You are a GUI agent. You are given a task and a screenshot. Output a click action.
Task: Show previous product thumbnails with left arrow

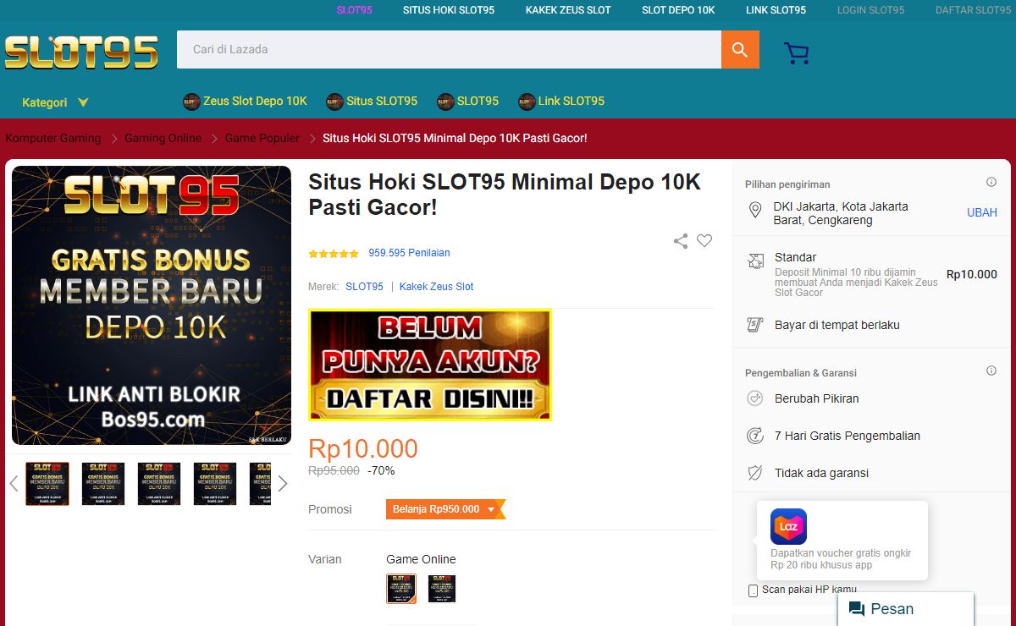coord(14,484)
